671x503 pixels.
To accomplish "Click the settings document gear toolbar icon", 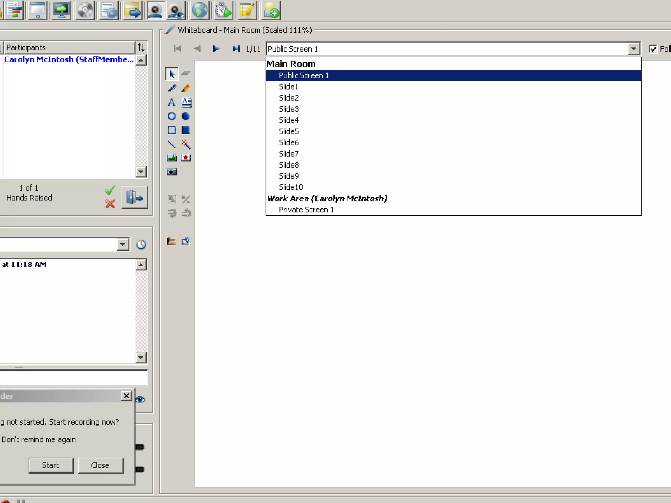I will point(109,10).
